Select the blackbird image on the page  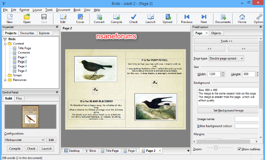(x=96, y=69)
